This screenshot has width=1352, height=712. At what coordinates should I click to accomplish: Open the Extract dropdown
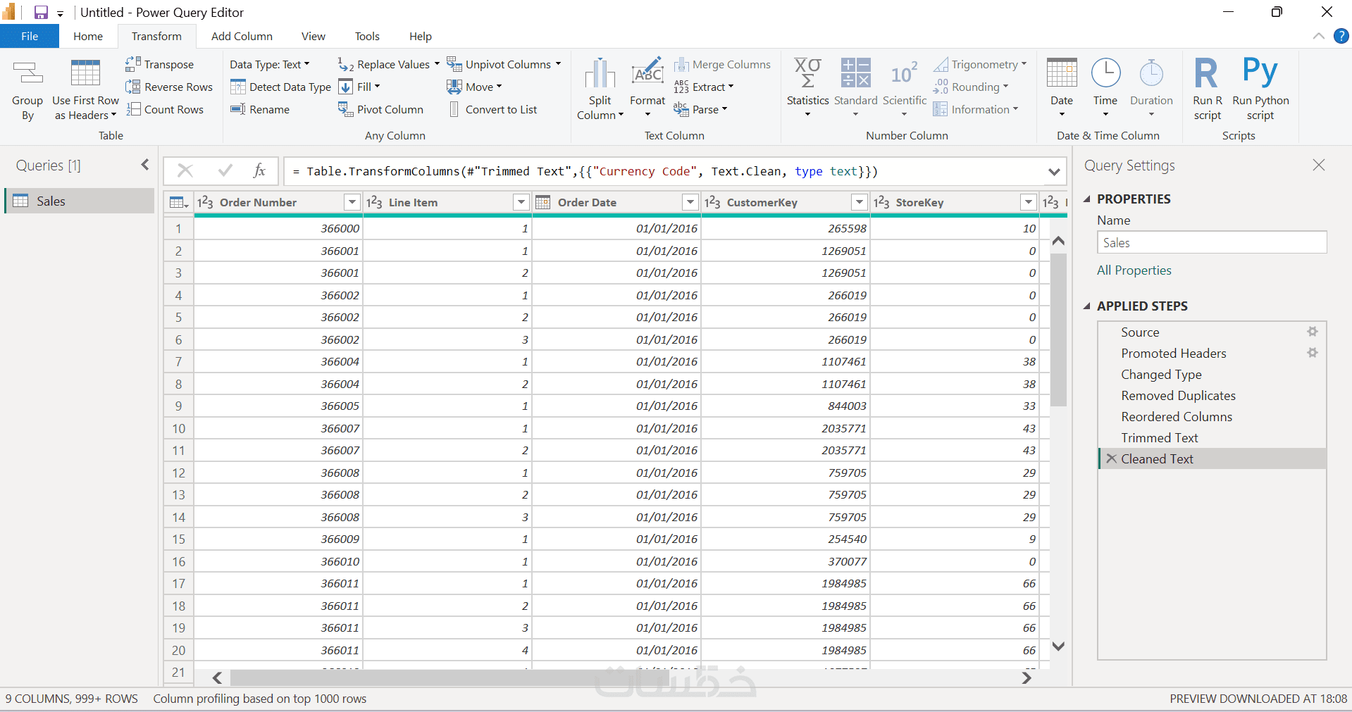(705, 87)
